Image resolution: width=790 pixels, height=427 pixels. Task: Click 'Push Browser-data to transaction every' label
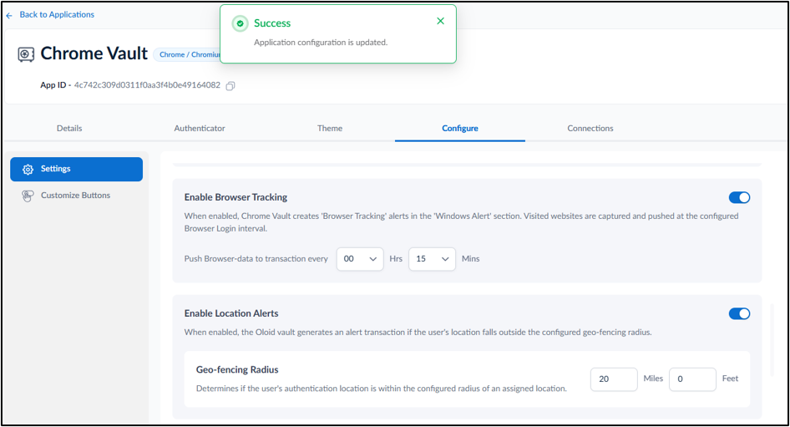[x=256, y=258]
